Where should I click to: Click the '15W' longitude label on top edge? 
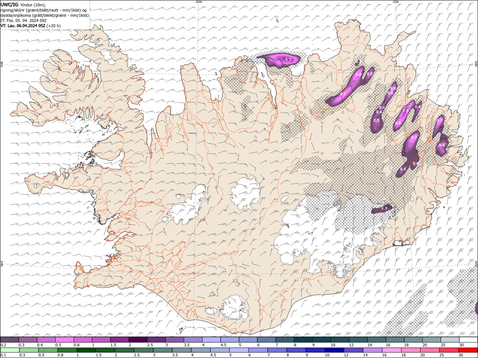tap(395, 2)
